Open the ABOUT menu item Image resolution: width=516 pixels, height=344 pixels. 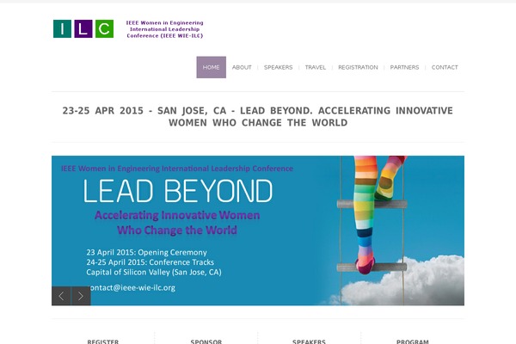242,67
